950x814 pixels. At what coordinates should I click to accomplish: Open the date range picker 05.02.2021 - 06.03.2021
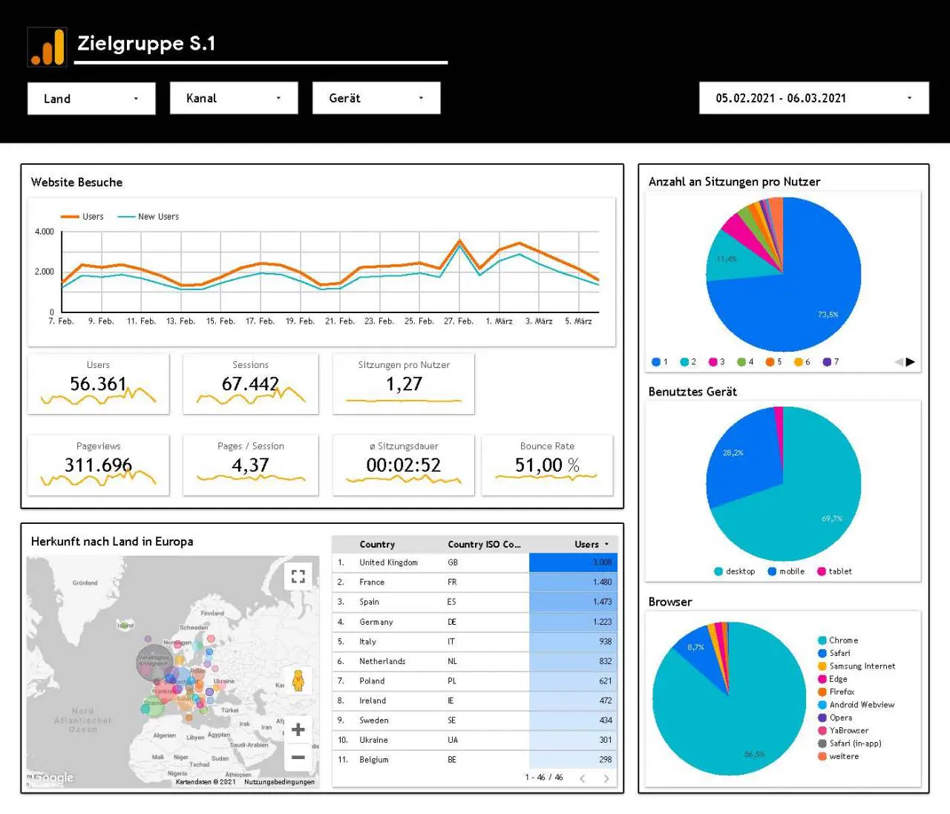(814, 98)
